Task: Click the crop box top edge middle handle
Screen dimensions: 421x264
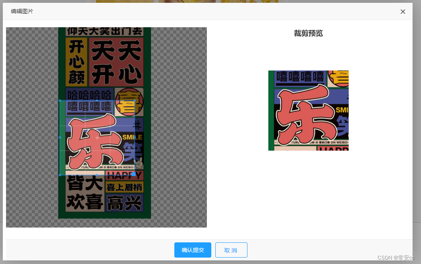Action: 97,101
